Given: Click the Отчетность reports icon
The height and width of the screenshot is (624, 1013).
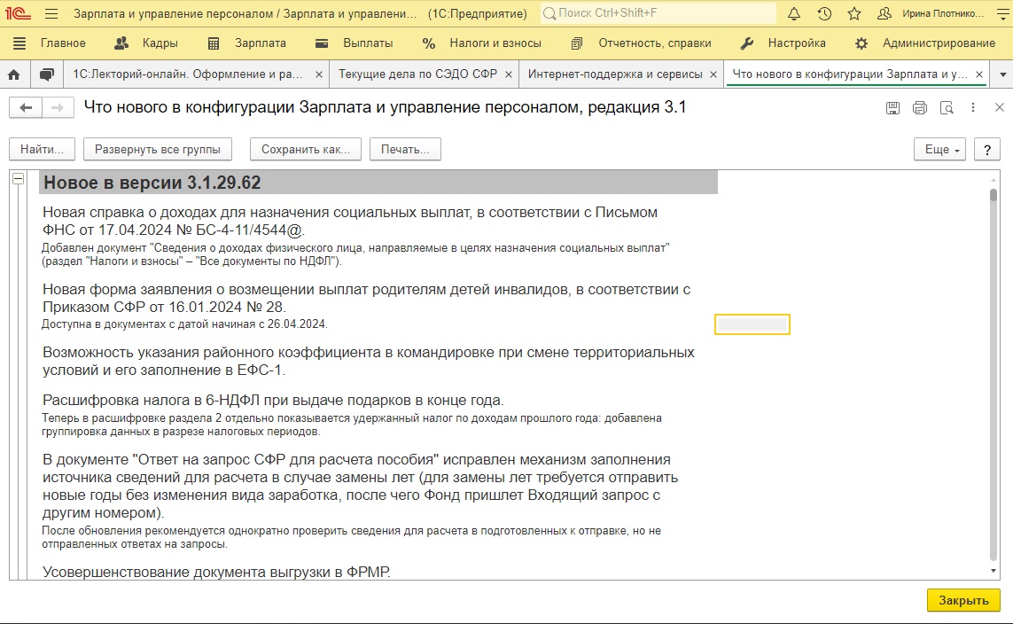Looking at the screenshot, I should (577, 43).
